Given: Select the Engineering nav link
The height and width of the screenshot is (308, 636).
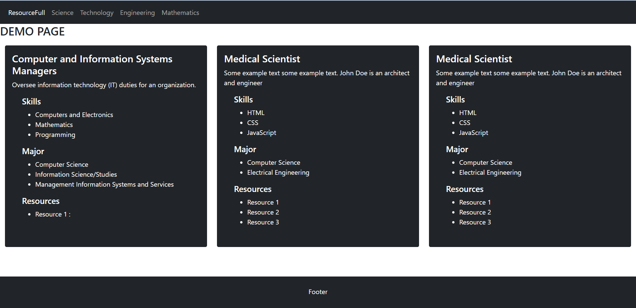Looking at the screenshot, I should (x=137, y=12).
